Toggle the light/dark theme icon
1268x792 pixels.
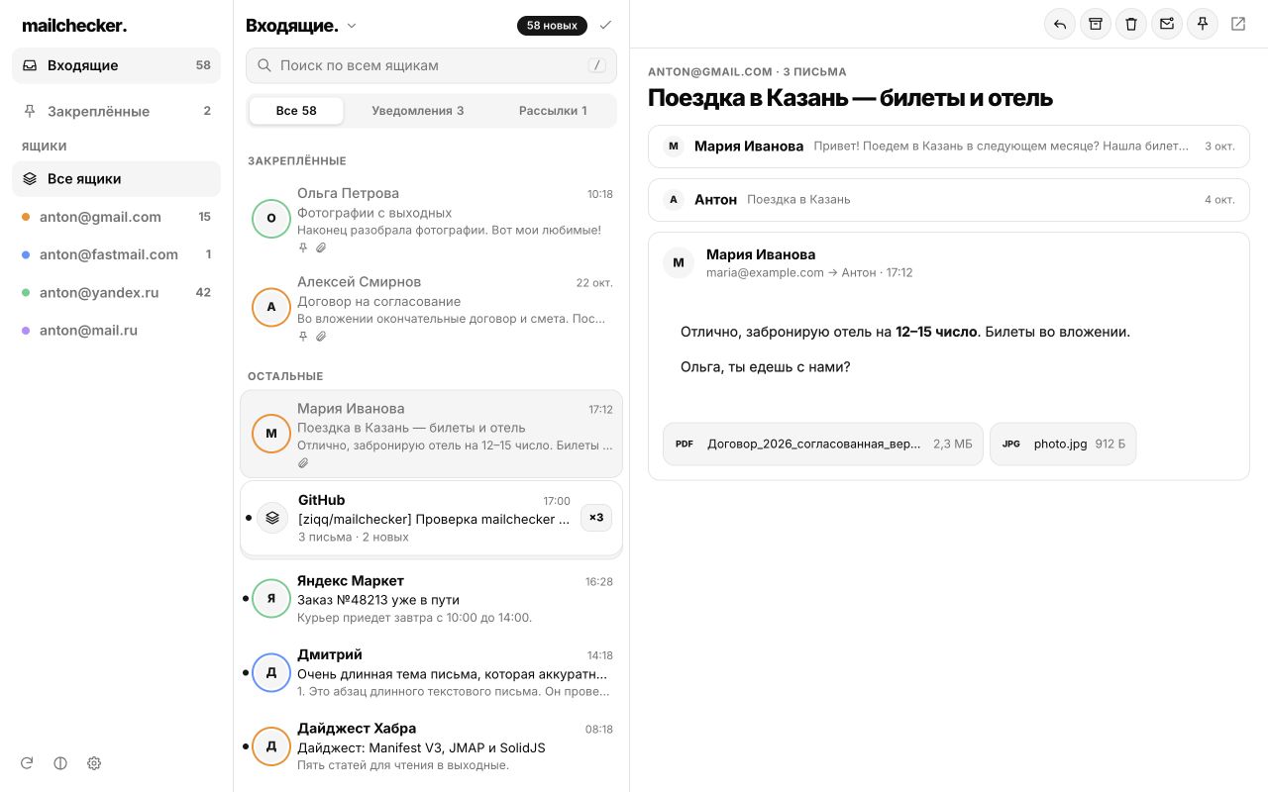click(x=60, y=763)
